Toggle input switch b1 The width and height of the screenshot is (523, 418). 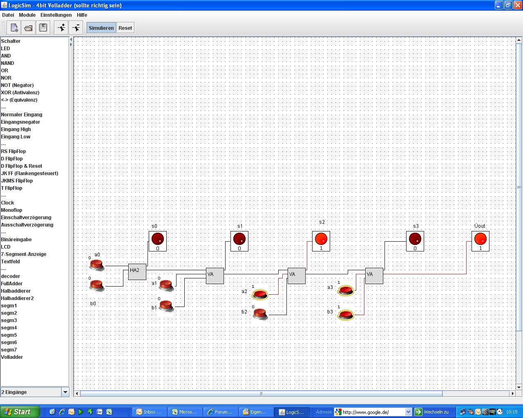point(166,306)
